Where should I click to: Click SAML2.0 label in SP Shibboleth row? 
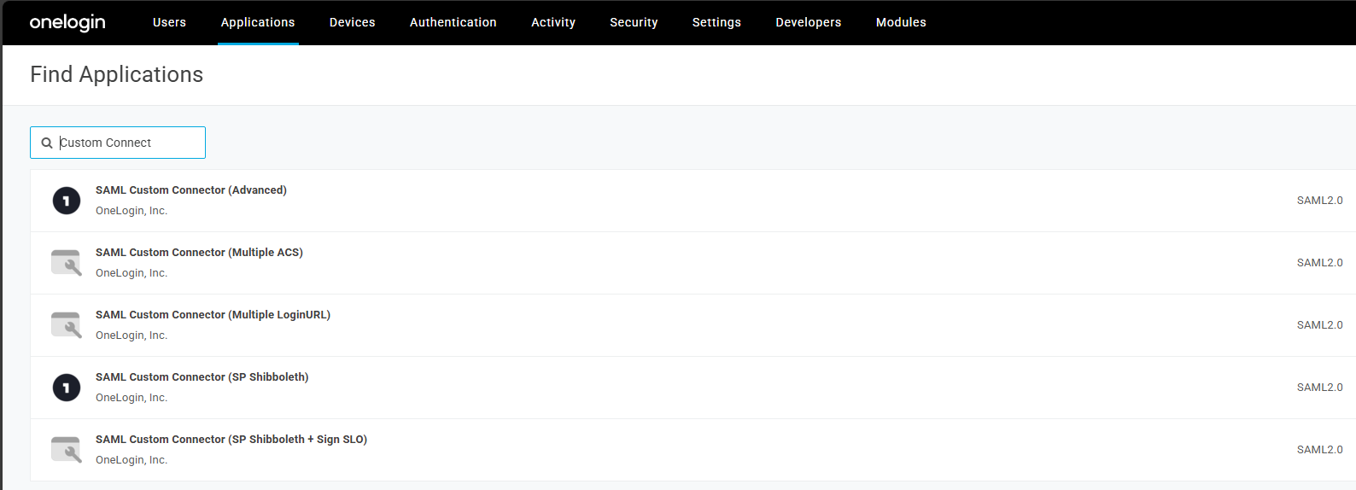click(1319, 388)
